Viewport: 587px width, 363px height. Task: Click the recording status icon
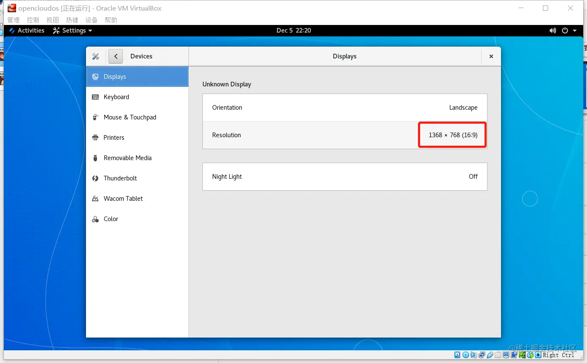514,355
